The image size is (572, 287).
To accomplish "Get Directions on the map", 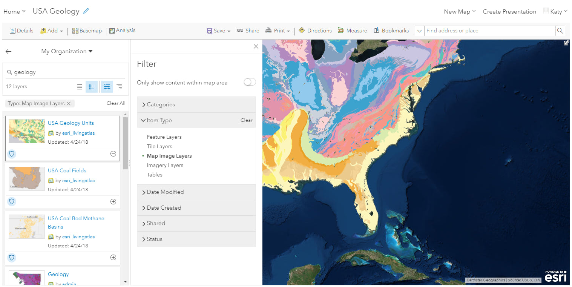I will point(315,31).
